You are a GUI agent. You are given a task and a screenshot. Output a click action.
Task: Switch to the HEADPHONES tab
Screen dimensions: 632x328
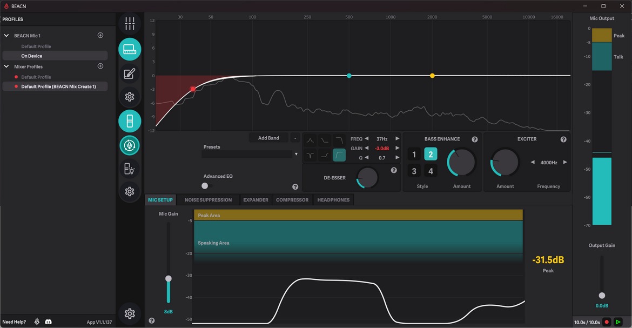tap(333, 200)
